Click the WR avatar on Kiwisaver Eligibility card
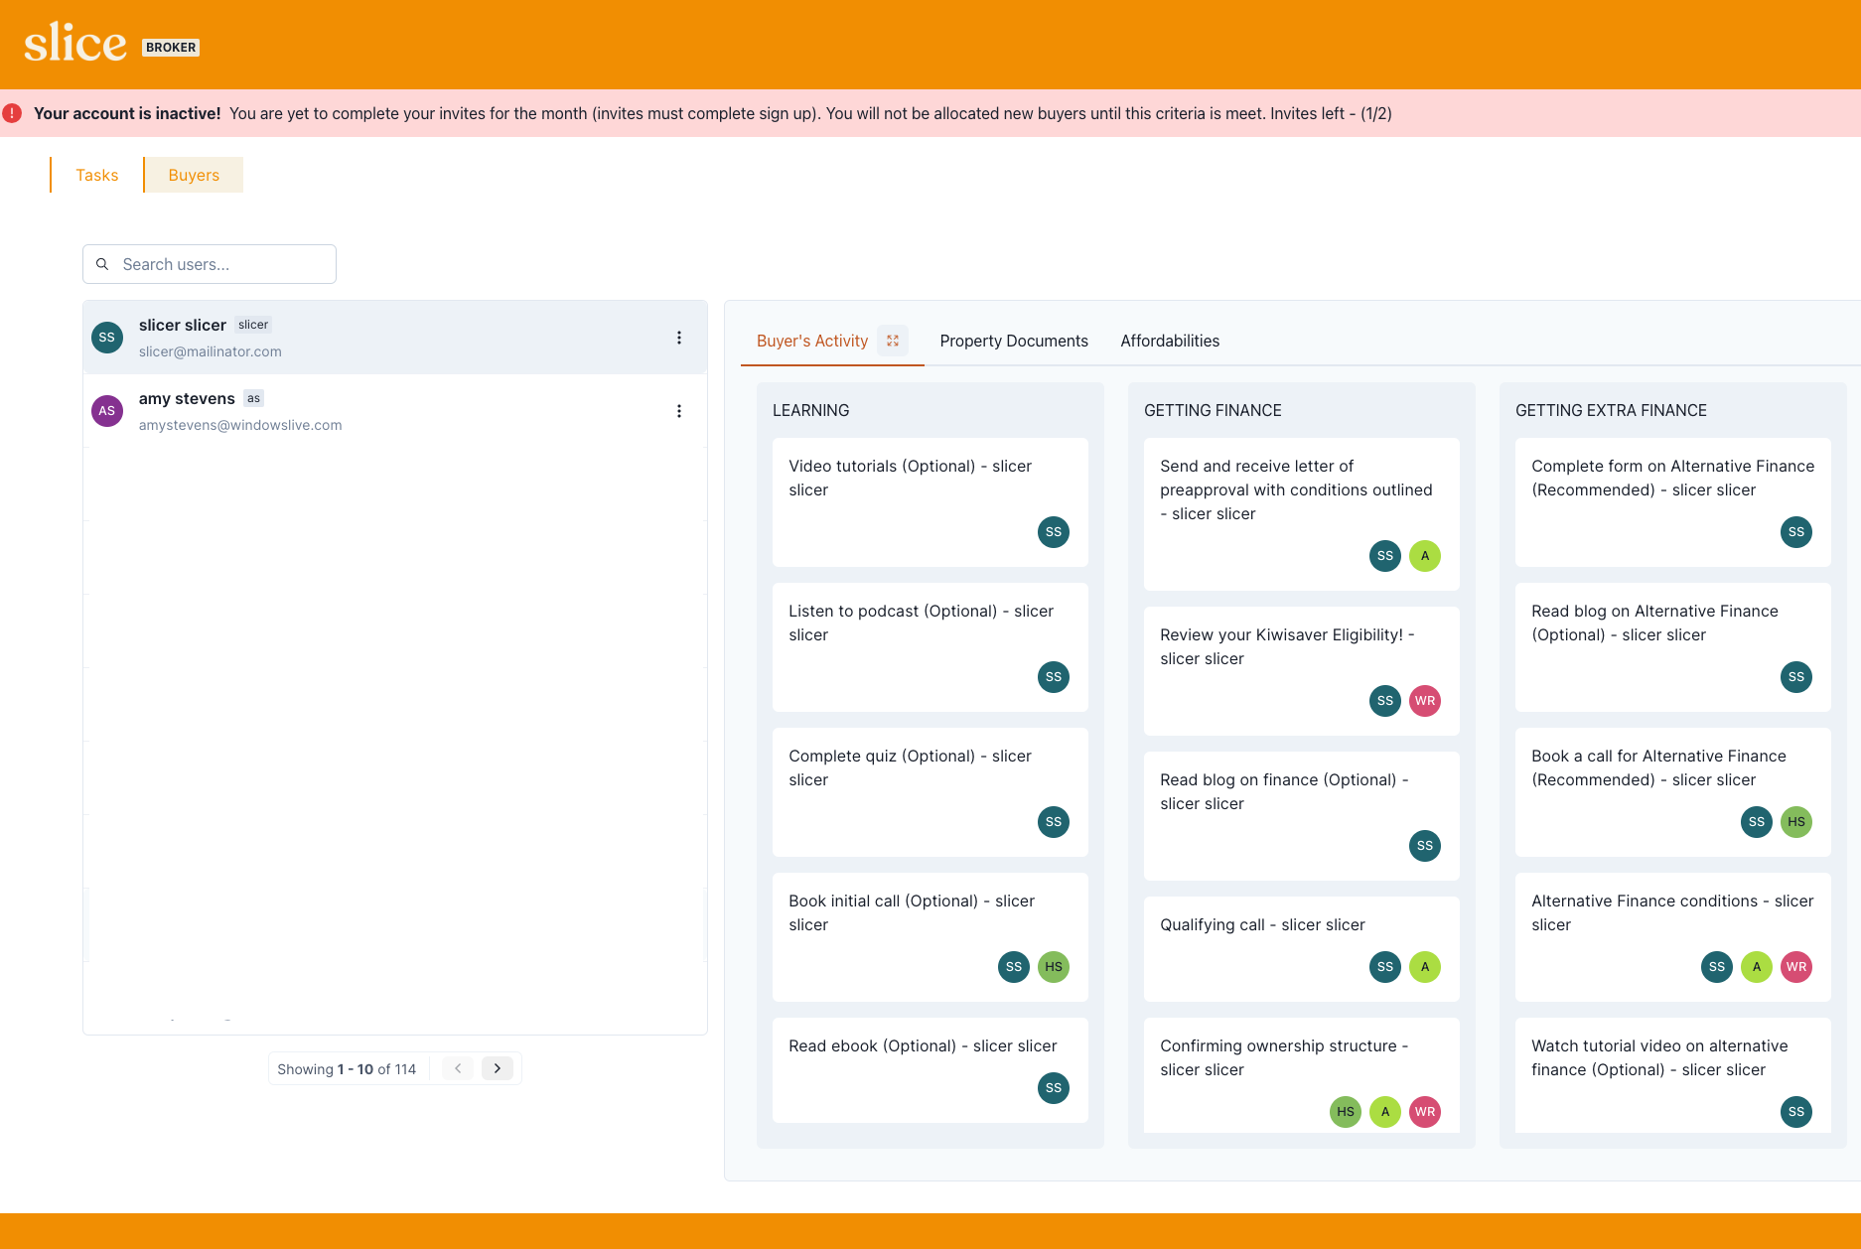Viewport: 1861px width, 1249px height. [1425, 701]
